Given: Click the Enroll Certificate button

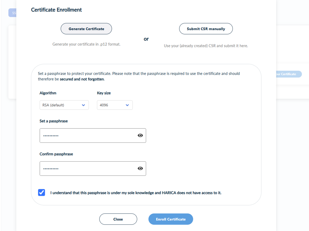Looking at the screenshot, I should [x=171, y=219].
